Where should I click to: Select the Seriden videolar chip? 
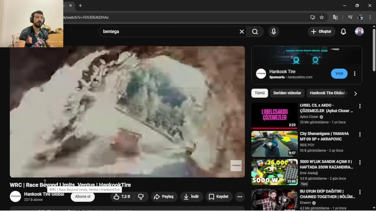pyautogui.click(x=287, y=93)
